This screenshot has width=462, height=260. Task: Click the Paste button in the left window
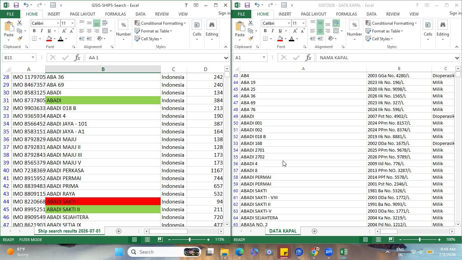pyautogui.click(x=9, y=30)
